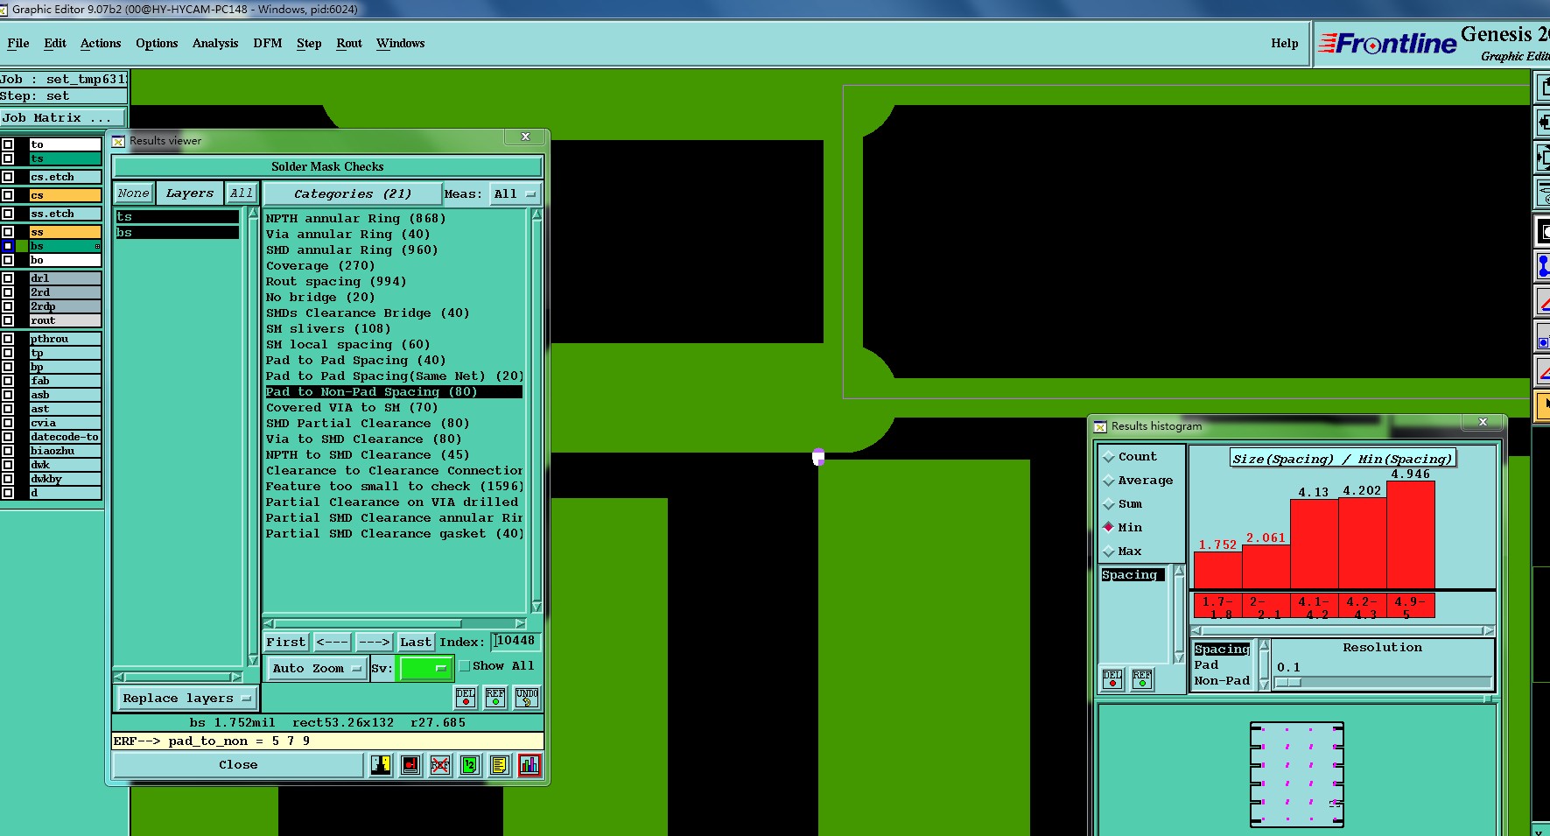Click the red dot measurement icon beside Close

[410, 765]
